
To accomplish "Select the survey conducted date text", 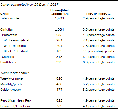I will click(x=29, y=5).
